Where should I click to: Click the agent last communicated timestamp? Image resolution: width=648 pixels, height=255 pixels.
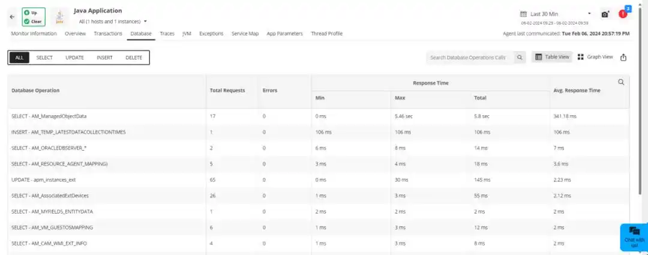point(596,34)
